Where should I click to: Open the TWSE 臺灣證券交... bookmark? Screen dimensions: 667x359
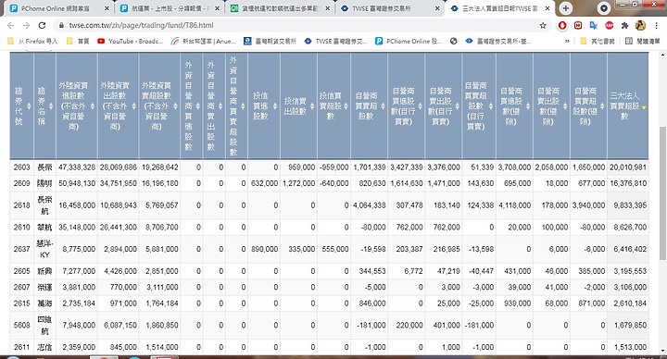pos(335,42)
